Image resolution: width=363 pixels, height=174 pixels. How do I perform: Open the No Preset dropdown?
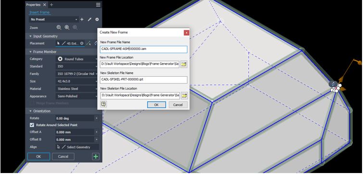click(x=54, y=19)
